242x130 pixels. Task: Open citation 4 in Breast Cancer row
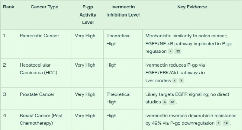tap(218, 123)
